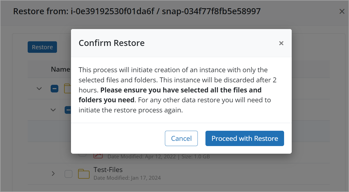Select the Test-Files row
This screenshot has width=349, height=192.
pyautogui.click(x=108, y=170)
